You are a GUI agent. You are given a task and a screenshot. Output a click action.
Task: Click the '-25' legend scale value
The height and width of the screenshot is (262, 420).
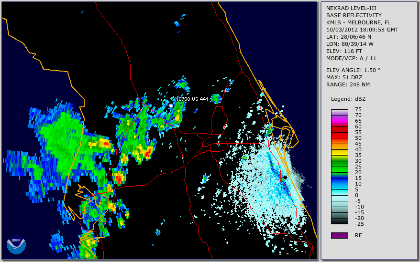click(x=359, y=224)
